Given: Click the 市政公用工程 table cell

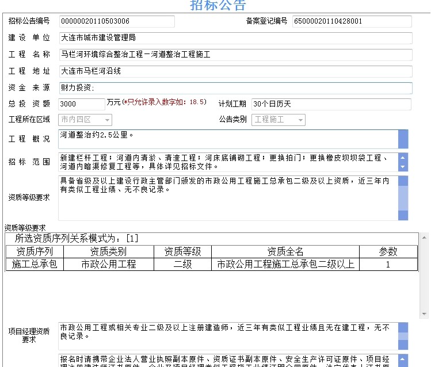Looking at the screenshot, I should pos(109,264).
